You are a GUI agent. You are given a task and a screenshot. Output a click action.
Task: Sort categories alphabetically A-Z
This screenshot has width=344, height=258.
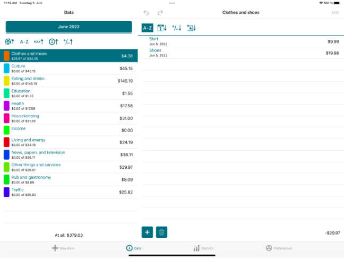pos(24,42)
